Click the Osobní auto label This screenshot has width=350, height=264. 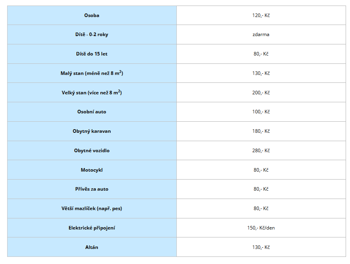pos(92,112)
